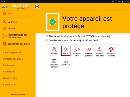Image resolution: width=130 pixels, height=97 pixels.
Task: Click the globe shield icon in sidebar
Action: coord(5,44)
